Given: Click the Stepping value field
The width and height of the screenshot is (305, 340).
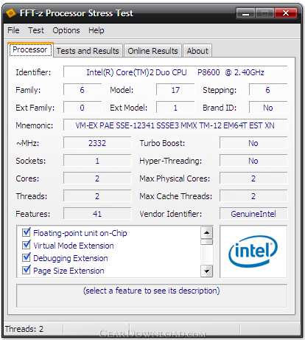Looking at the screenshot, I should (x=268, y=90).
